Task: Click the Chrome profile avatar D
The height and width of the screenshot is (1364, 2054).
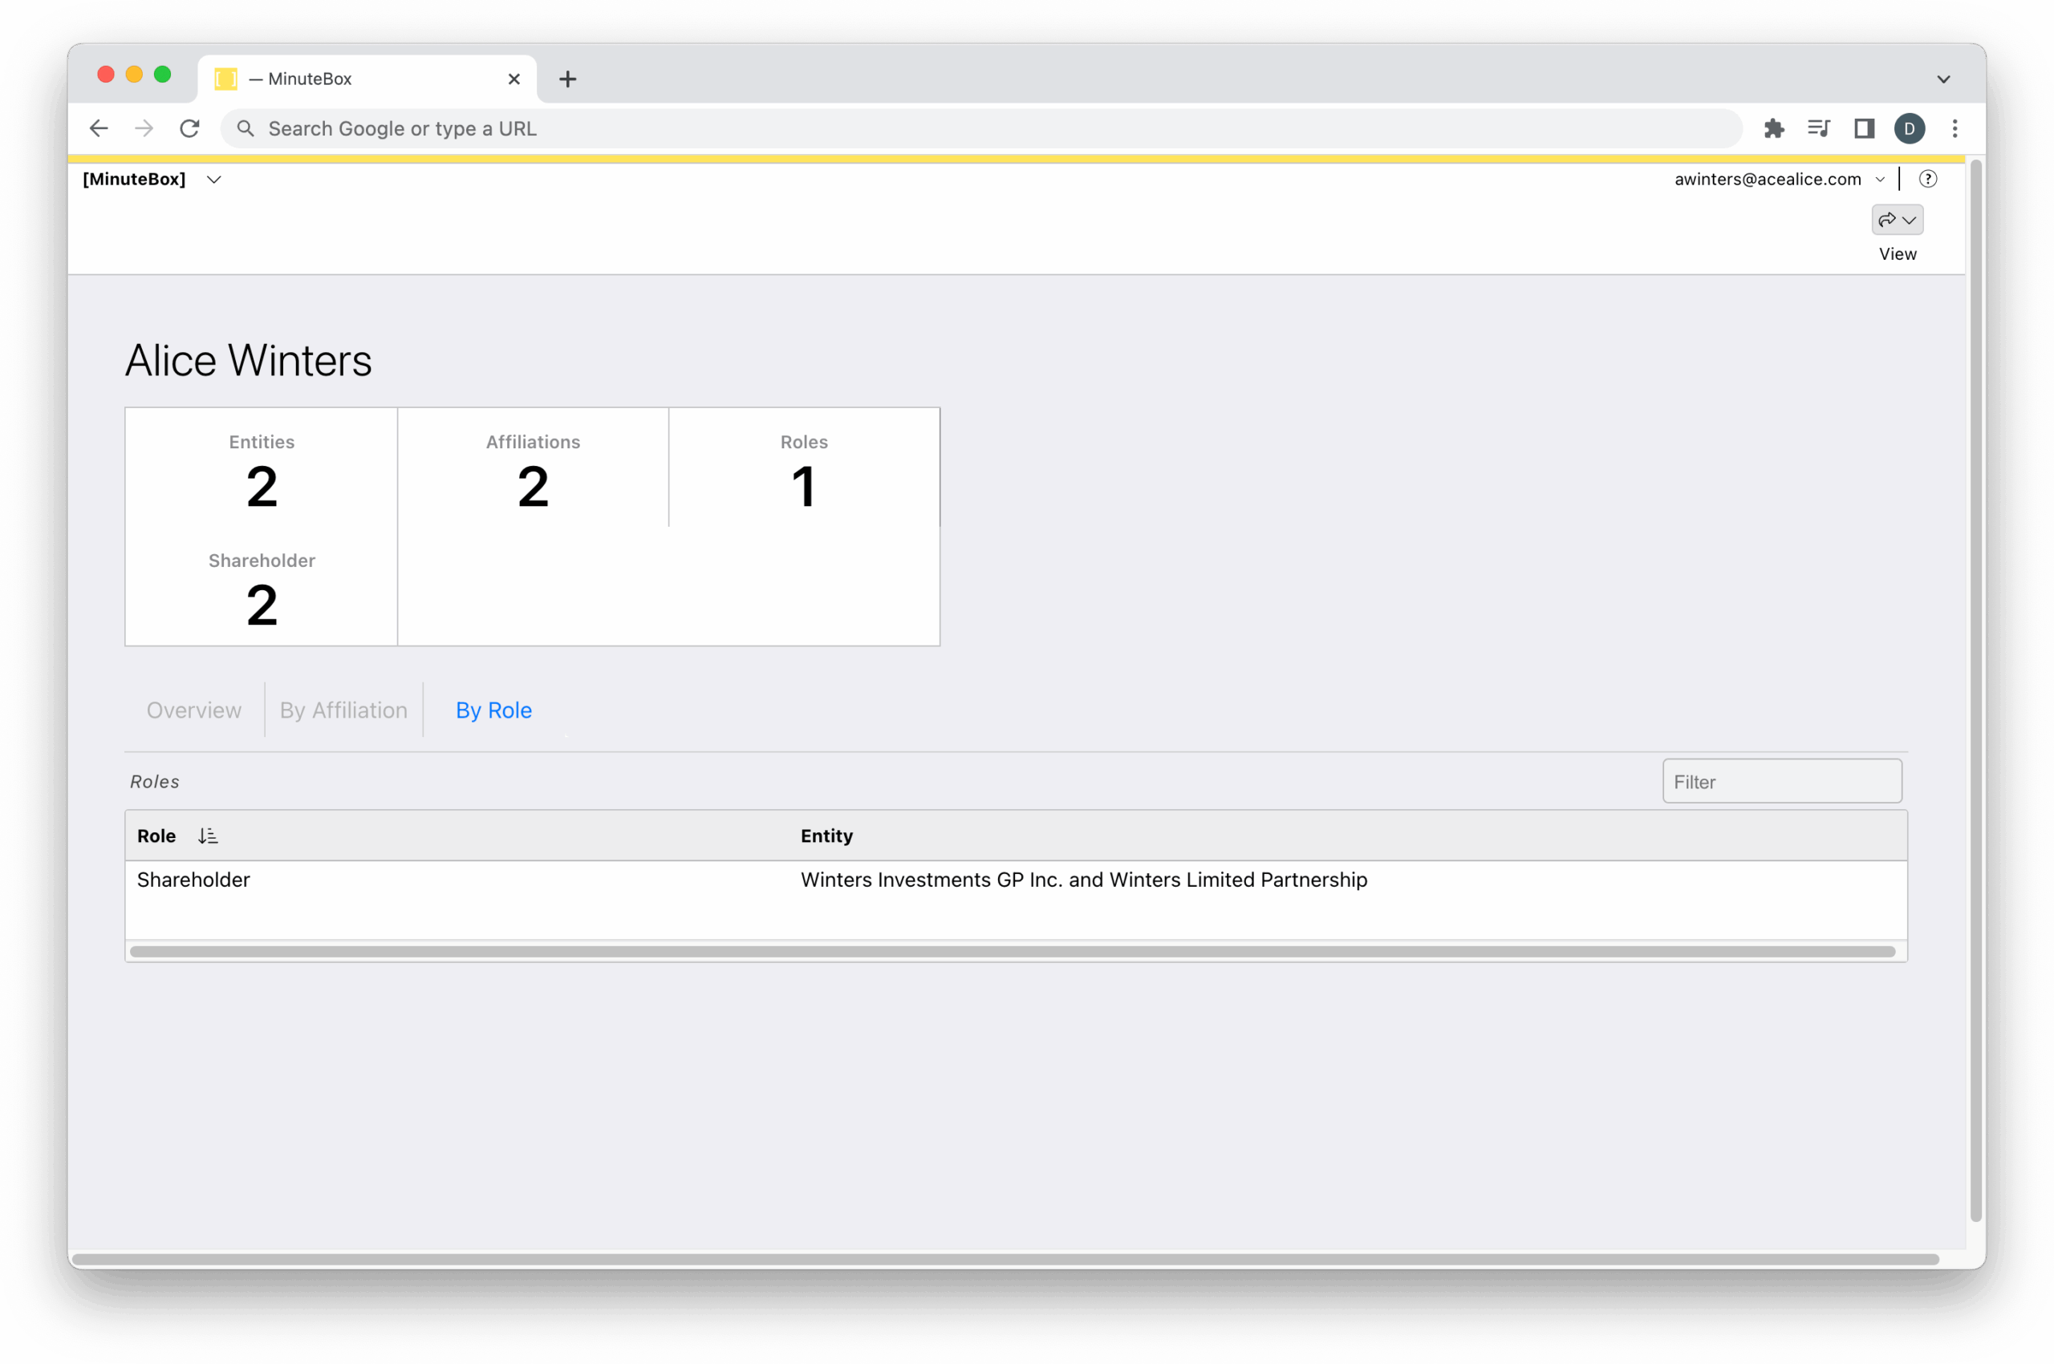Action: point(1909,129)
